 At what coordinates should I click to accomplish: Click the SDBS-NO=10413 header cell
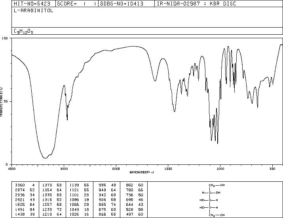122,4
